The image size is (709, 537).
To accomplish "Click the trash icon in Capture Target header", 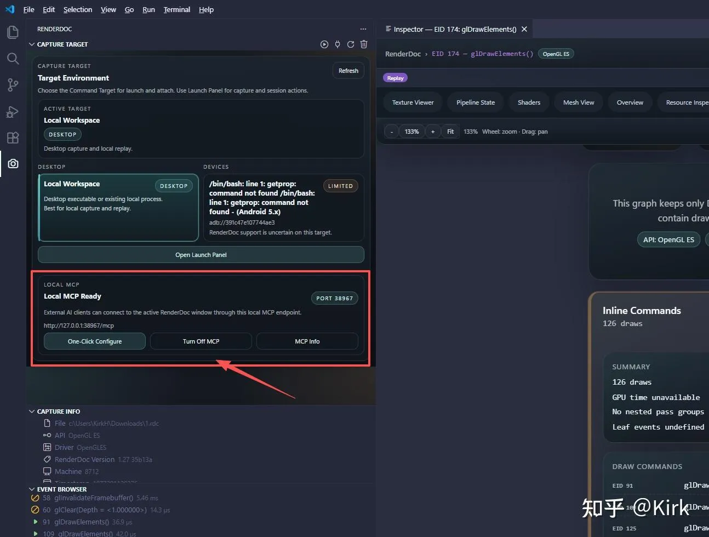I will 364,44.
